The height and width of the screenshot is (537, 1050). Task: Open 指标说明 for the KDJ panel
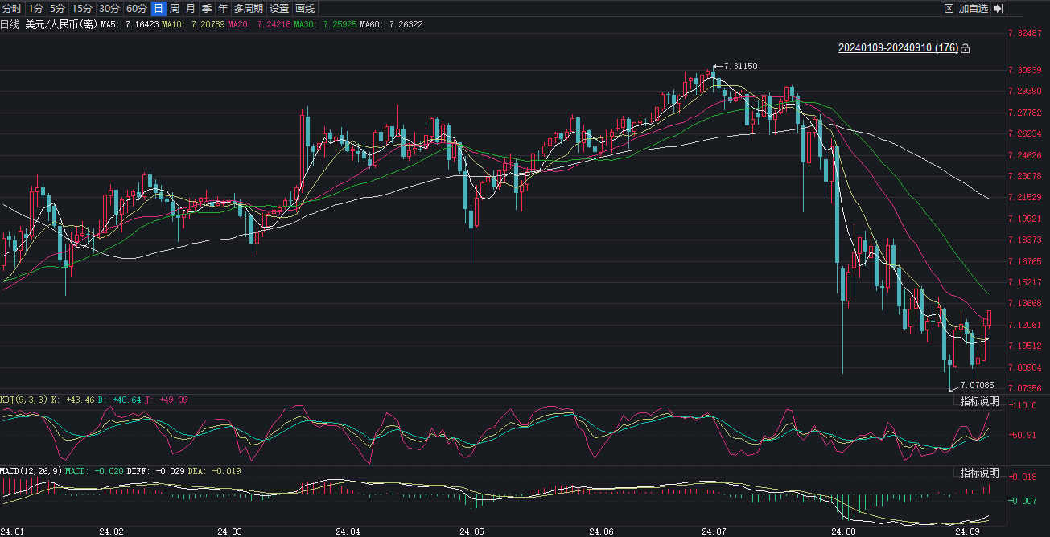pos(979,401)
